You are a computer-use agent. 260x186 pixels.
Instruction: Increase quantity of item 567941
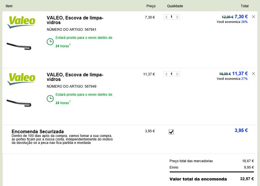coord(177,17)
